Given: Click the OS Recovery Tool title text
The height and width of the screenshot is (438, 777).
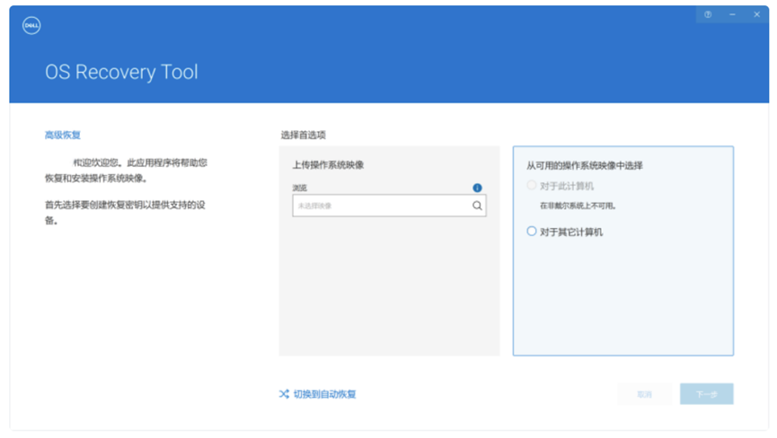Looking at the screenshot, I should (121, 72).
